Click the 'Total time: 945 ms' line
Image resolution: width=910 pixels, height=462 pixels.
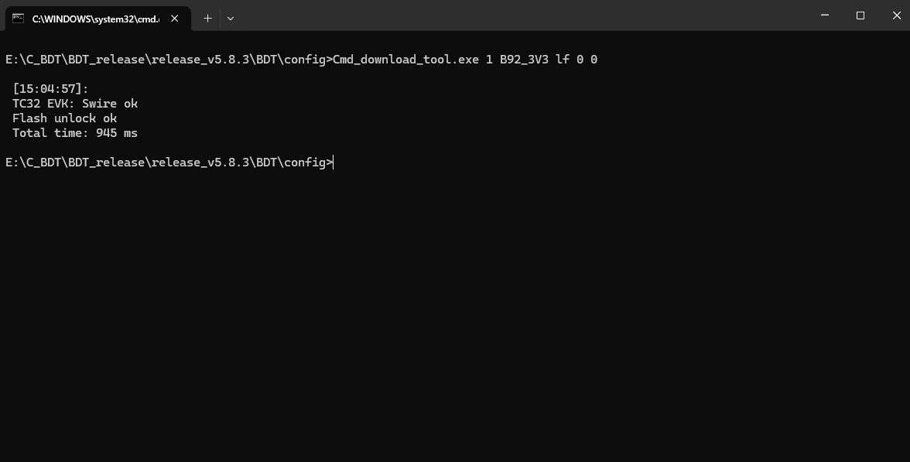pyautogui.click(x=75, y=133)
